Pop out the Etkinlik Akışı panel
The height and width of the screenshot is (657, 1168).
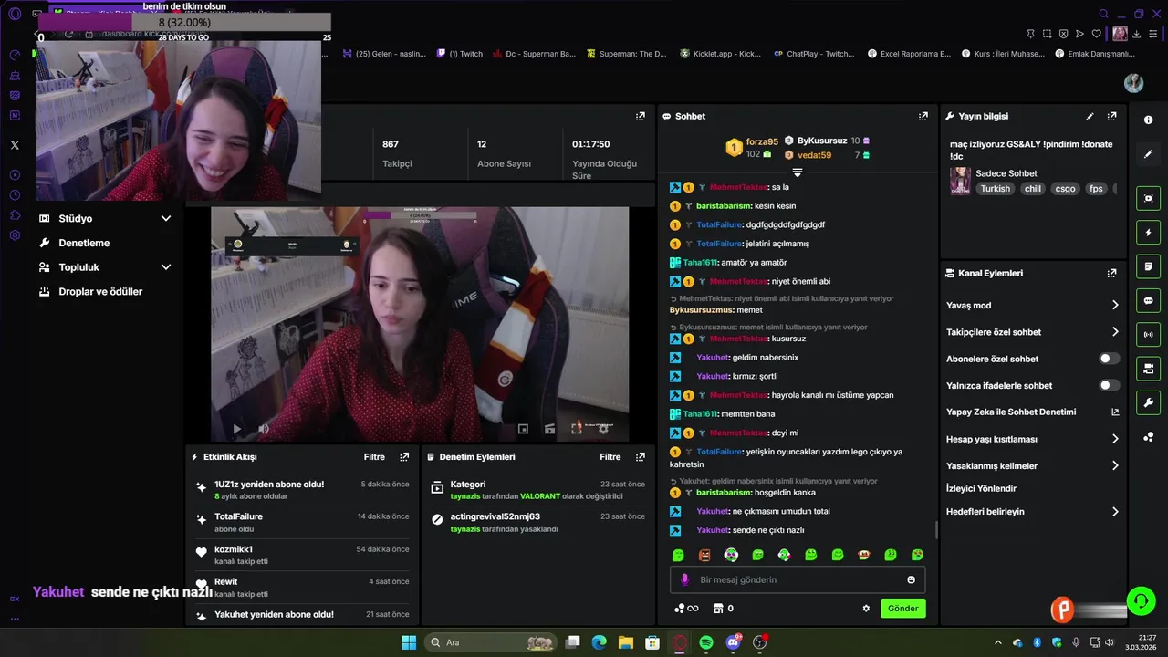pyautogui.click(x=404, y=457)
